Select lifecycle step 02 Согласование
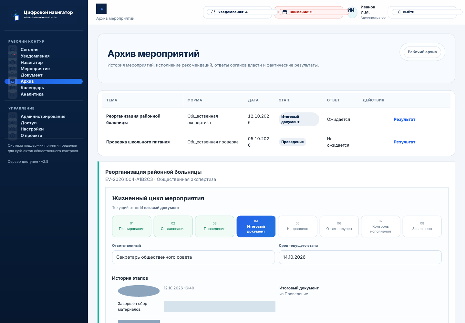The image size is (465, 323). [173, 226]
